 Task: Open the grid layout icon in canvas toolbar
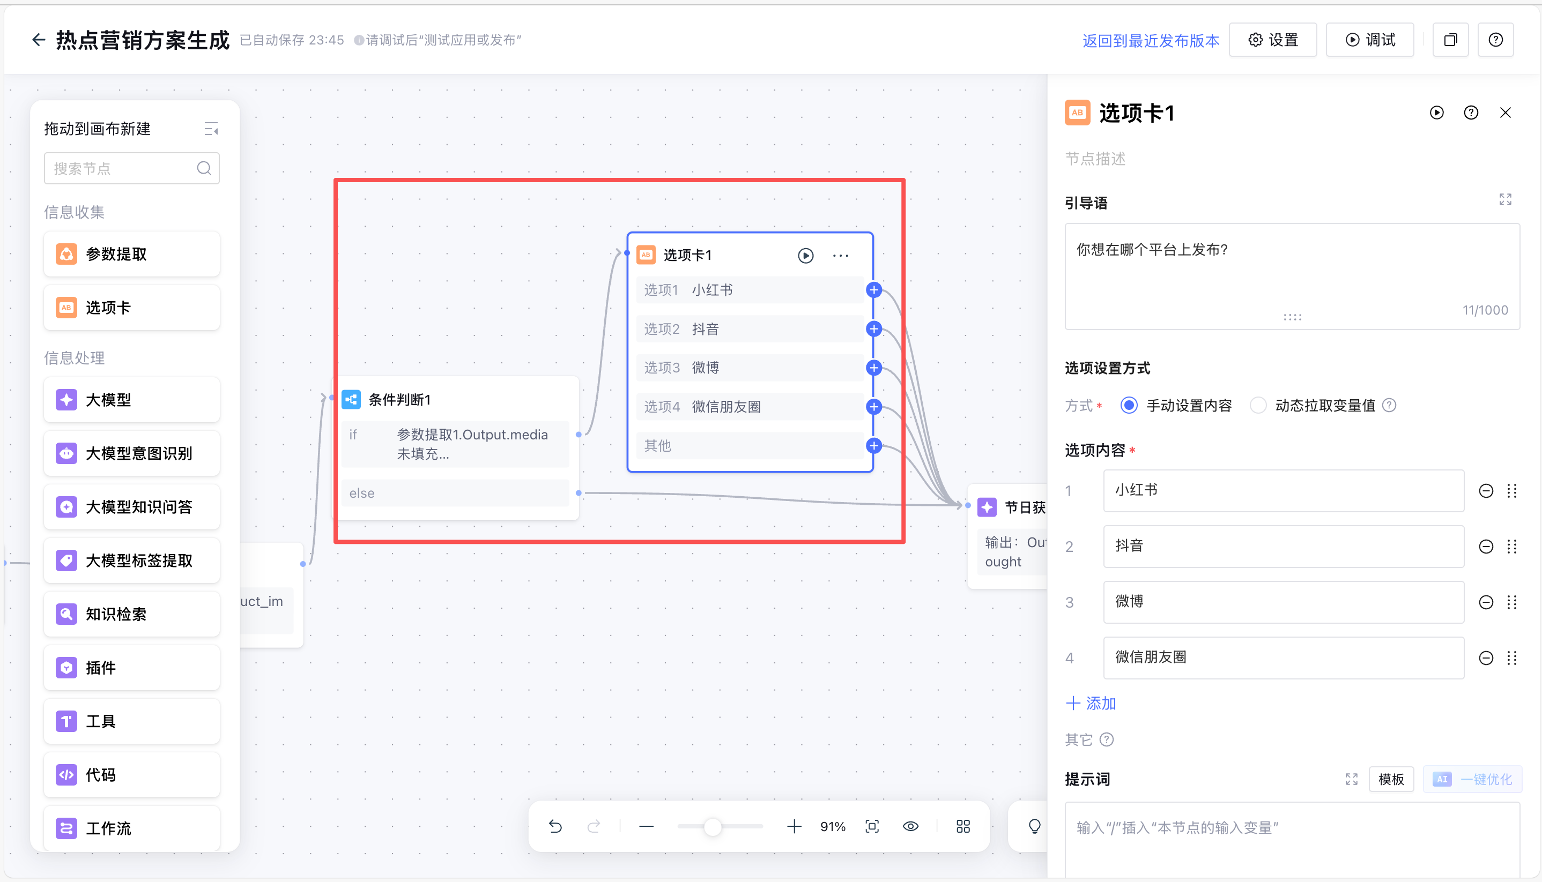(x=962, y=826)
